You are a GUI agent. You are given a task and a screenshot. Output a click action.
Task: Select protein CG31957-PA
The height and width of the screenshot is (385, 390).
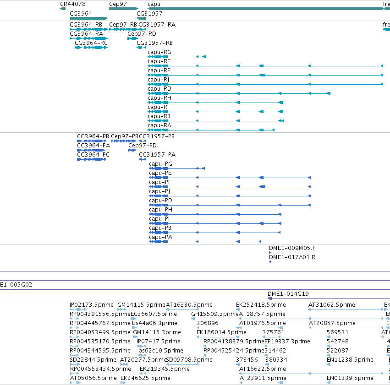tap(143, 159)
